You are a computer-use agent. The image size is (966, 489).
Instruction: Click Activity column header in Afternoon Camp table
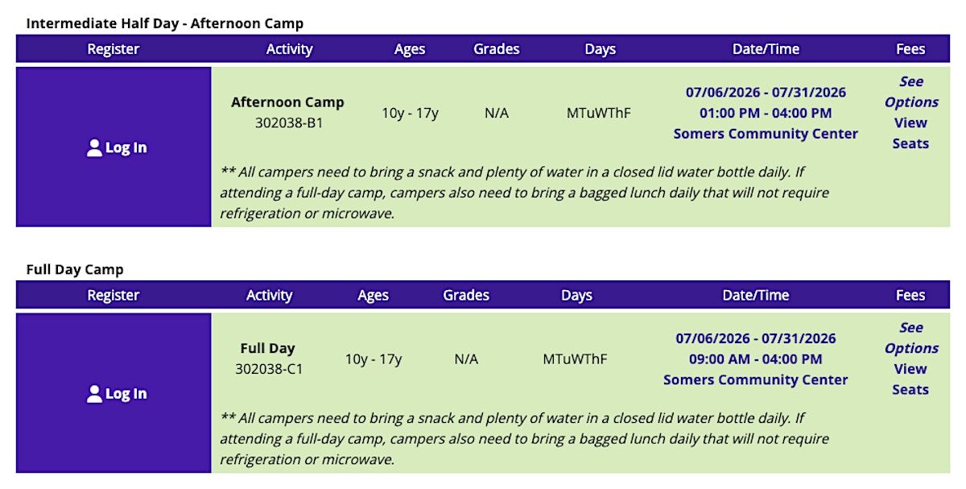tap(289, 49)
